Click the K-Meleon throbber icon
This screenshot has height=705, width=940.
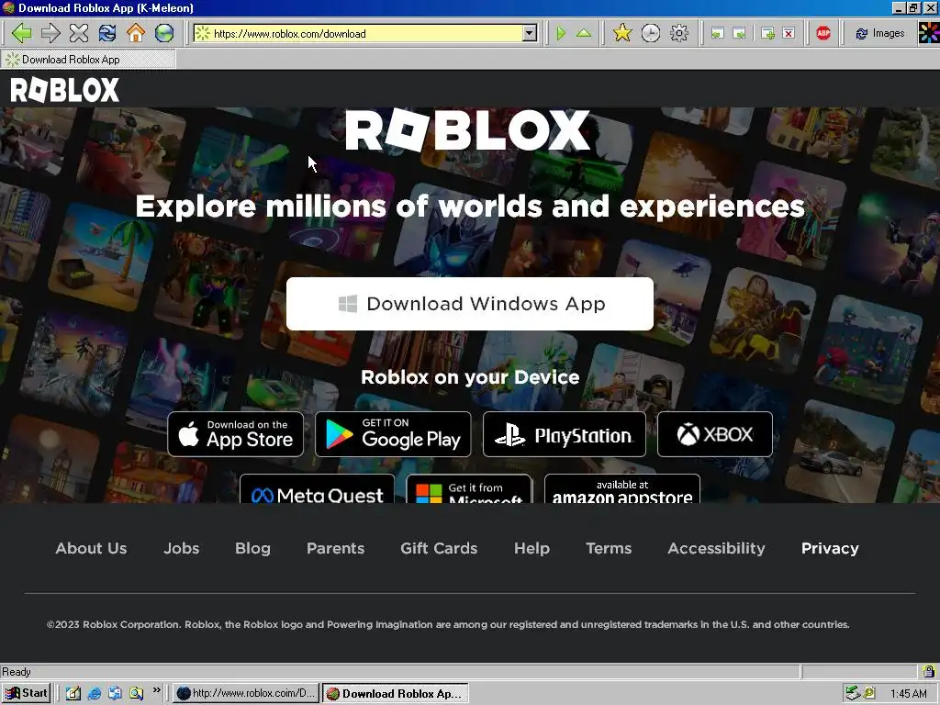point(929,33)
